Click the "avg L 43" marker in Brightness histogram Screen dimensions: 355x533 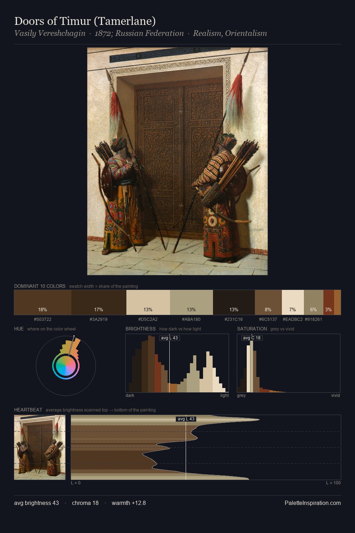(x=169, y=338)
